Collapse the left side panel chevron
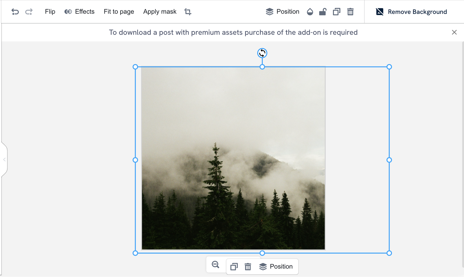 [x=4, y=160]
